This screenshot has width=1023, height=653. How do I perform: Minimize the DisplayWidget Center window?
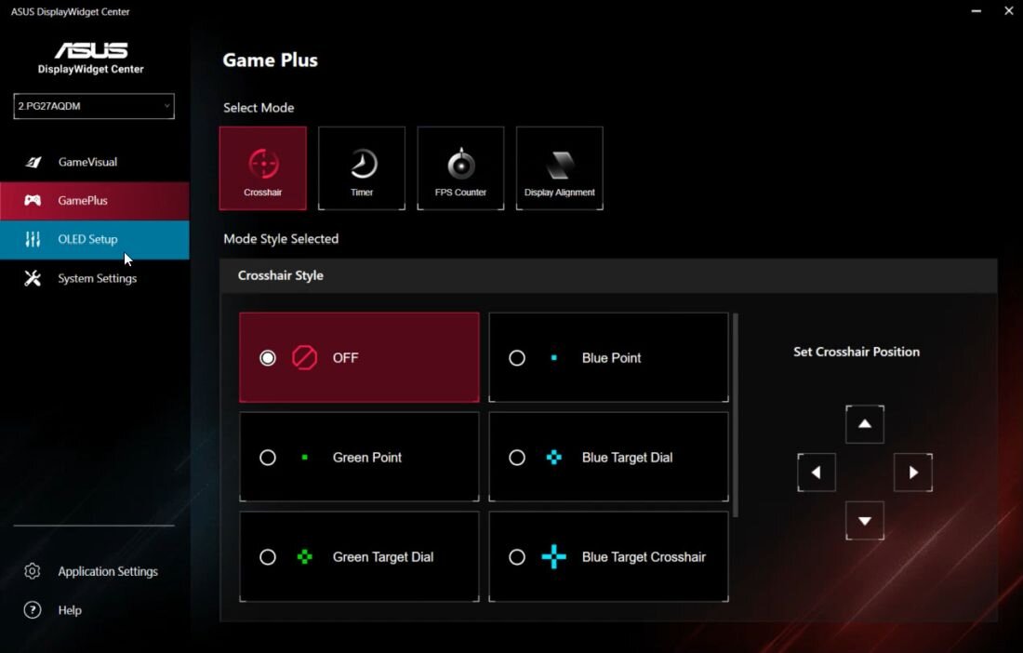[x=976, y=11]
